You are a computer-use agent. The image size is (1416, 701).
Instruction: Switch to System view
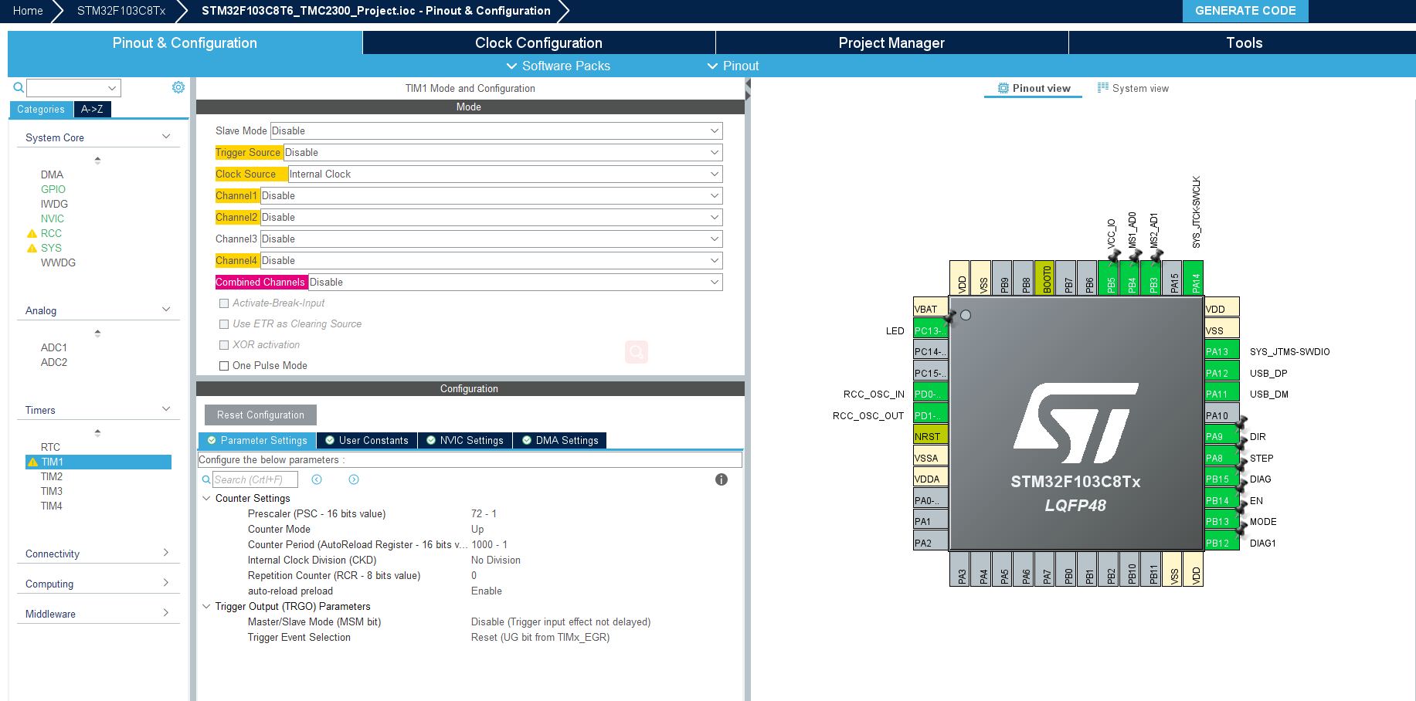(1133, 88)
